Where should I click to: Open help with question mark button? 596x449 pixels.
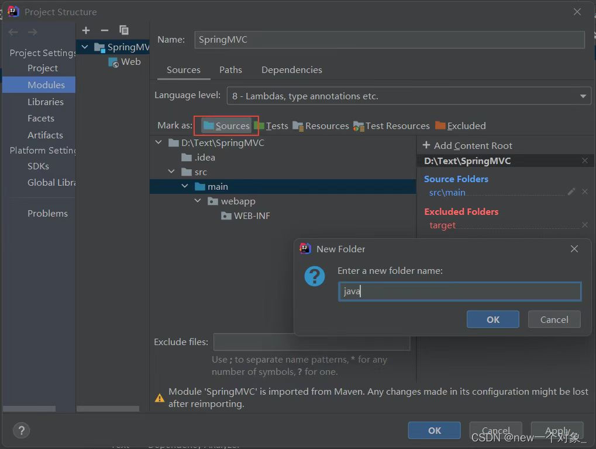[21, 430]
